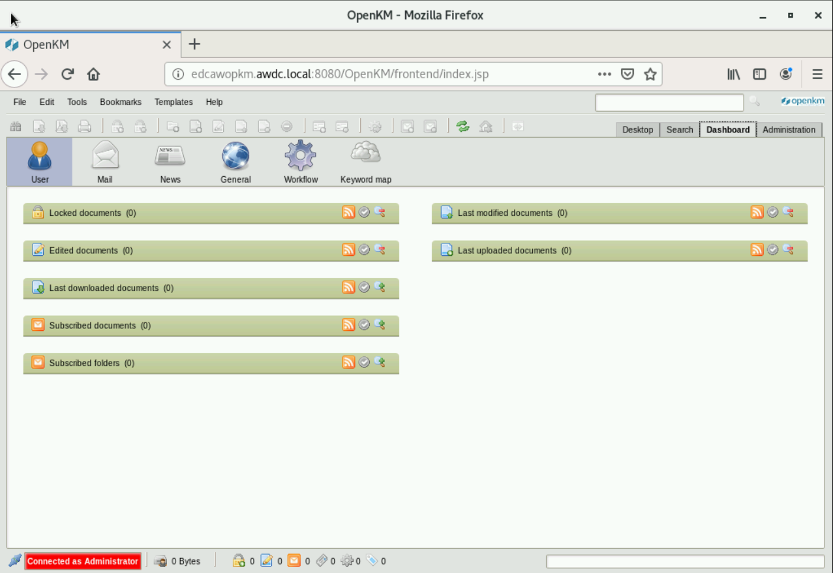Open the Templates menu

click(x=174, y=102)
